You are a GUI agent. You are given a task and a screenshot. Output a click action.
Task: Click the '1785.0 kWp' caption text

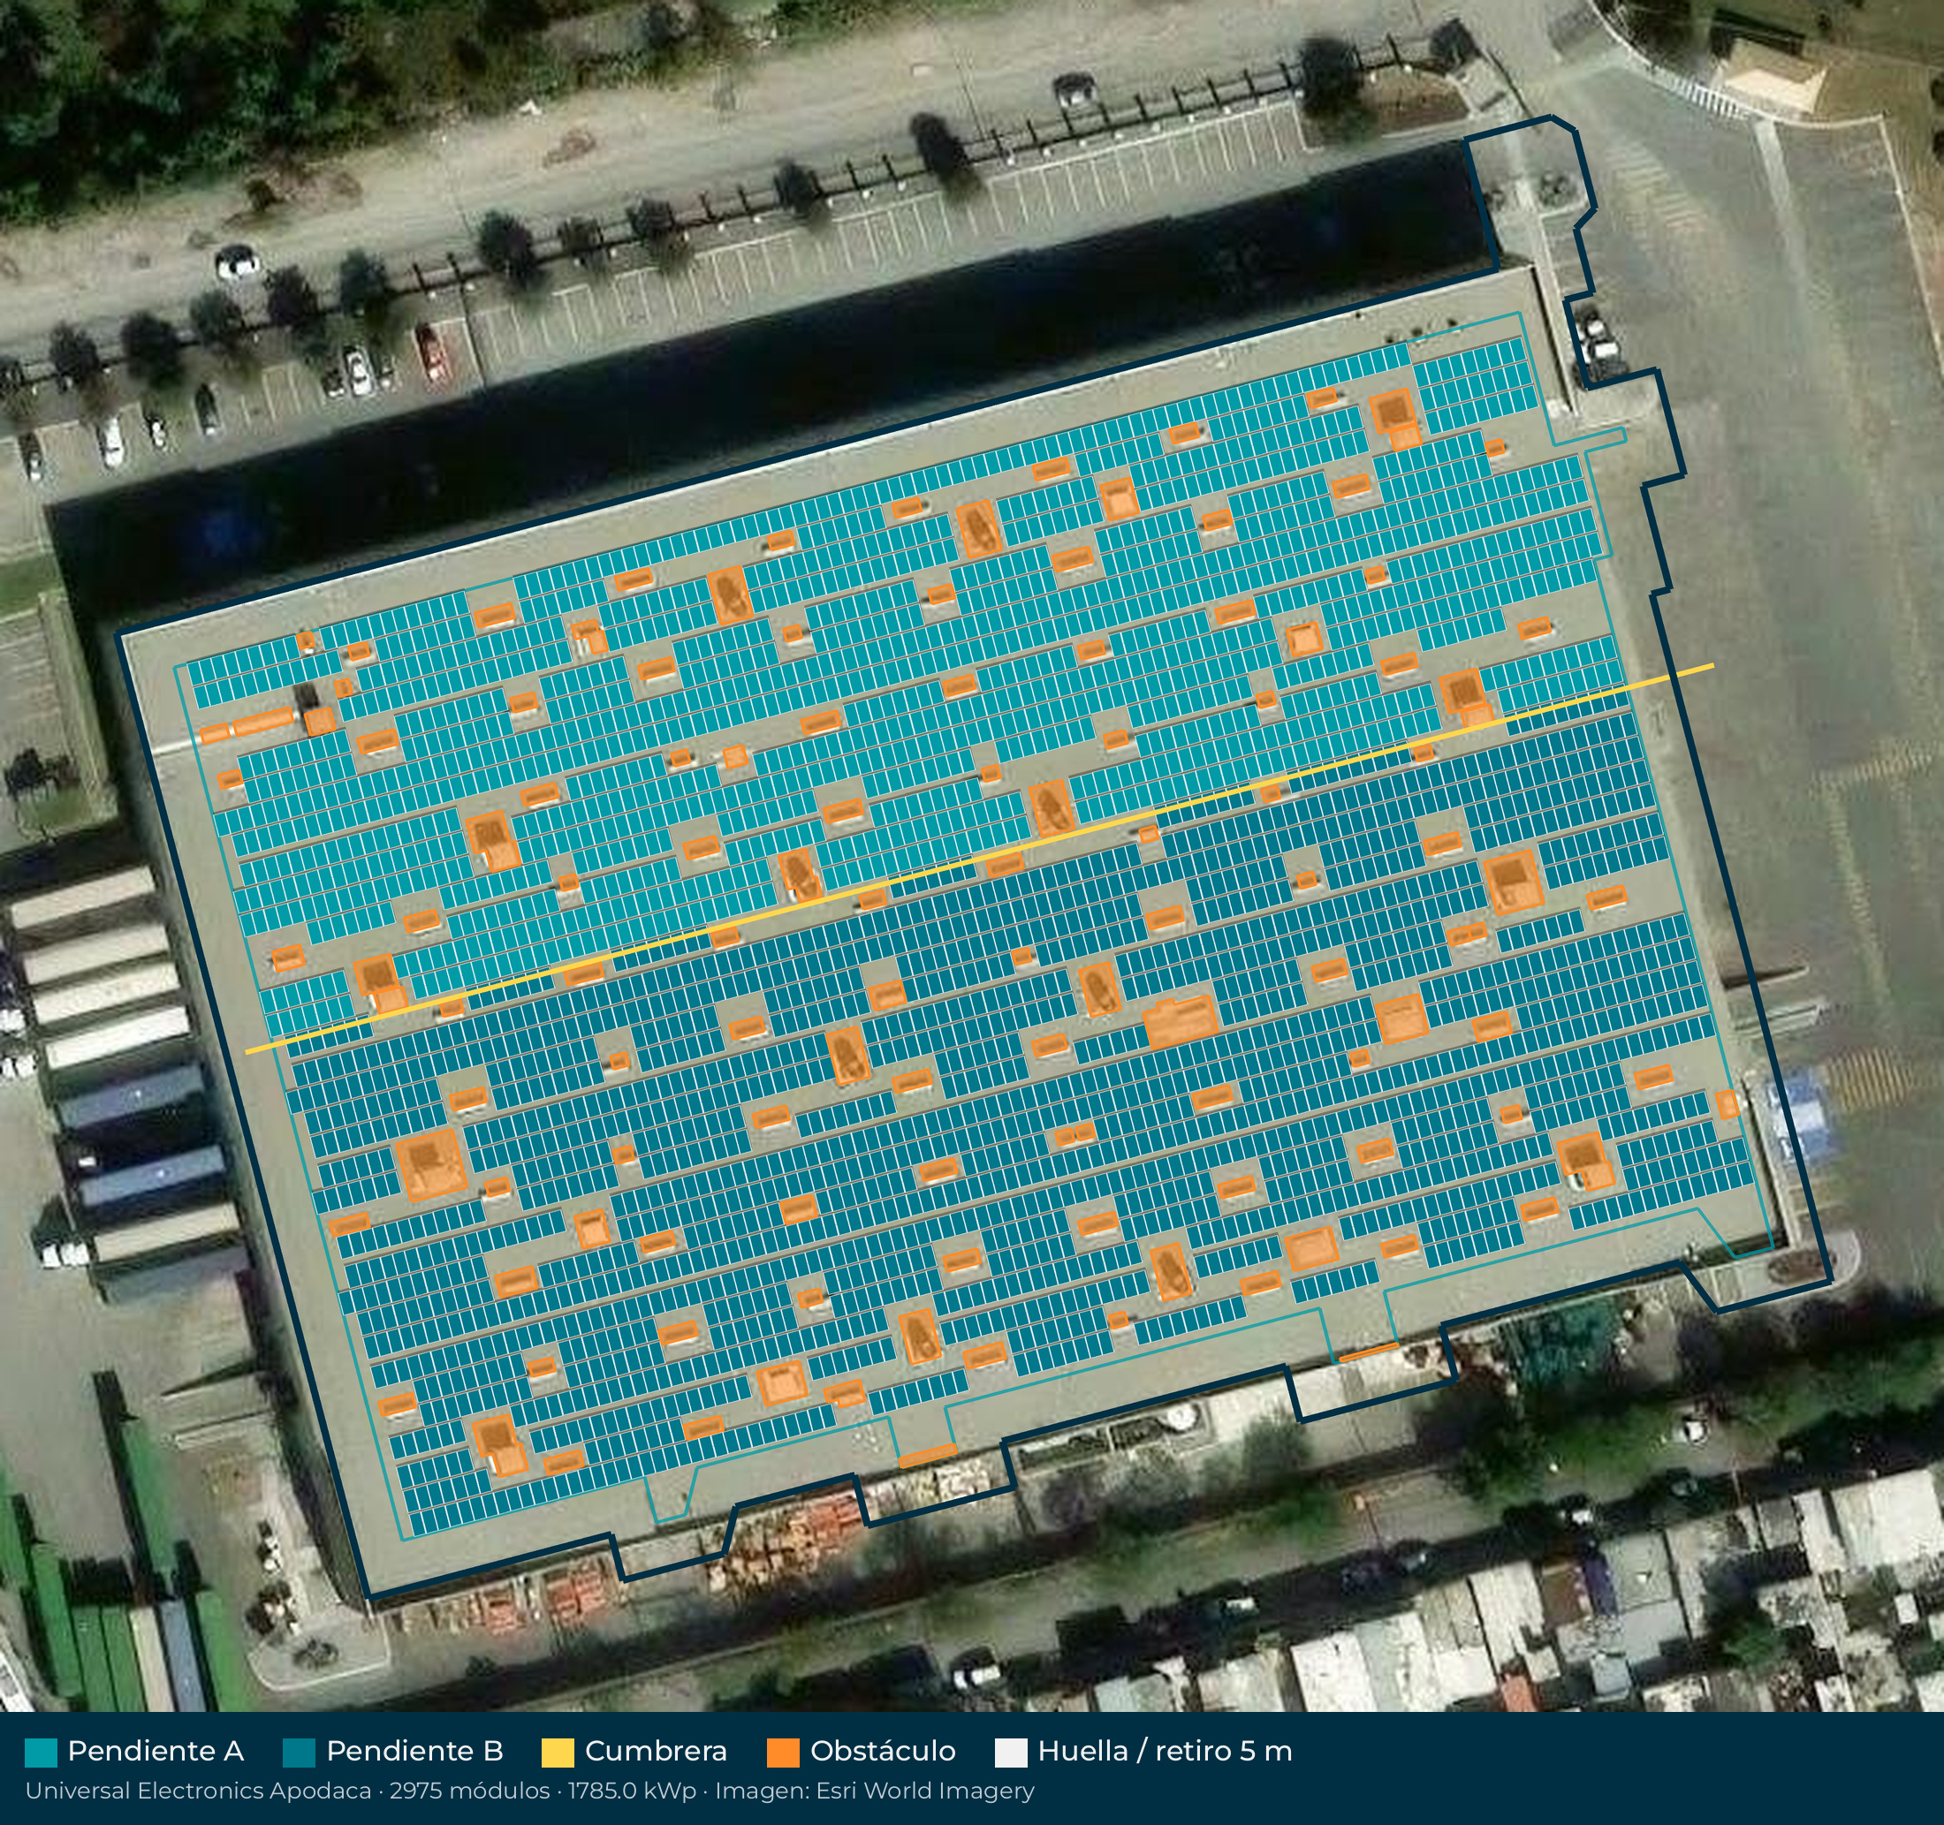click(632, 1791)
